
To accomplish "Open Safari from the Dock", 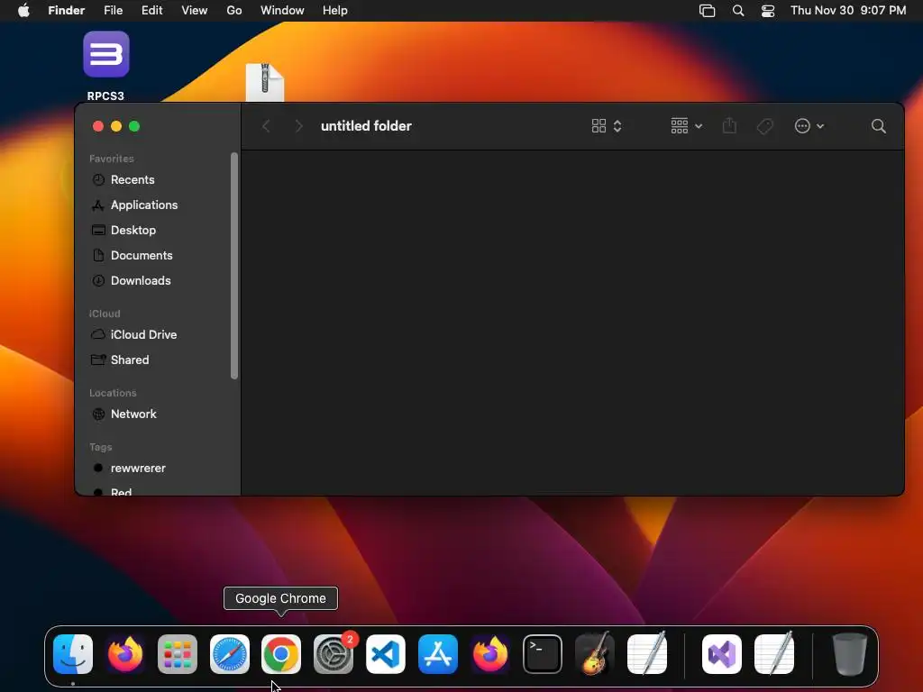I will click(x=230, y=654).
